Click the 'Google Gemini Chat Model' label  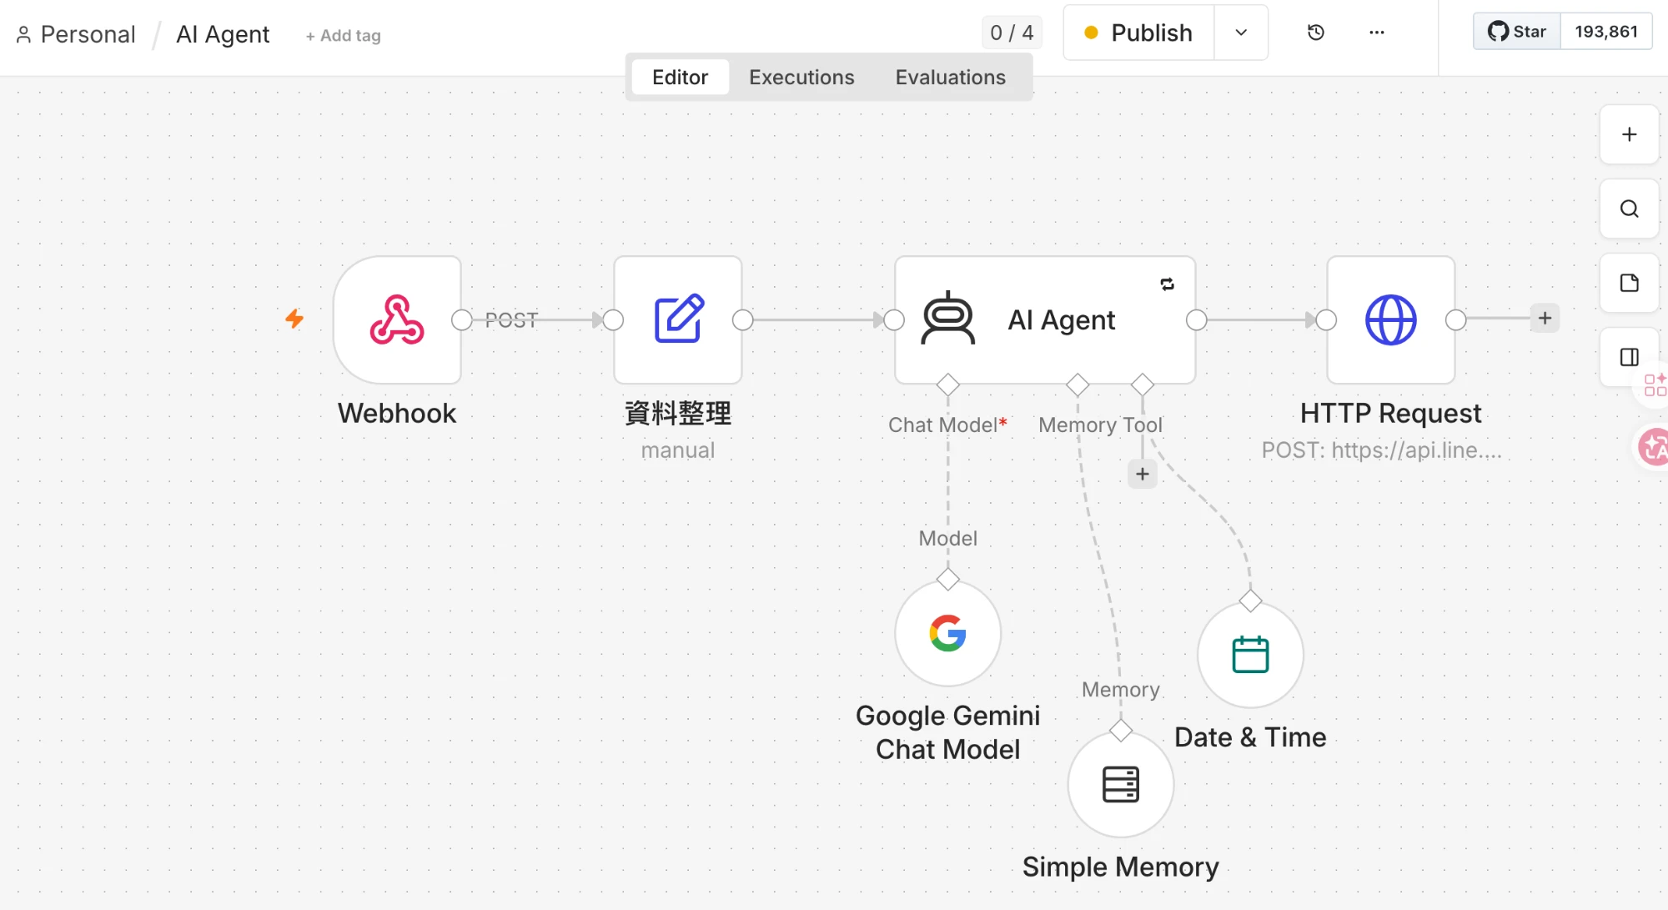948,732
